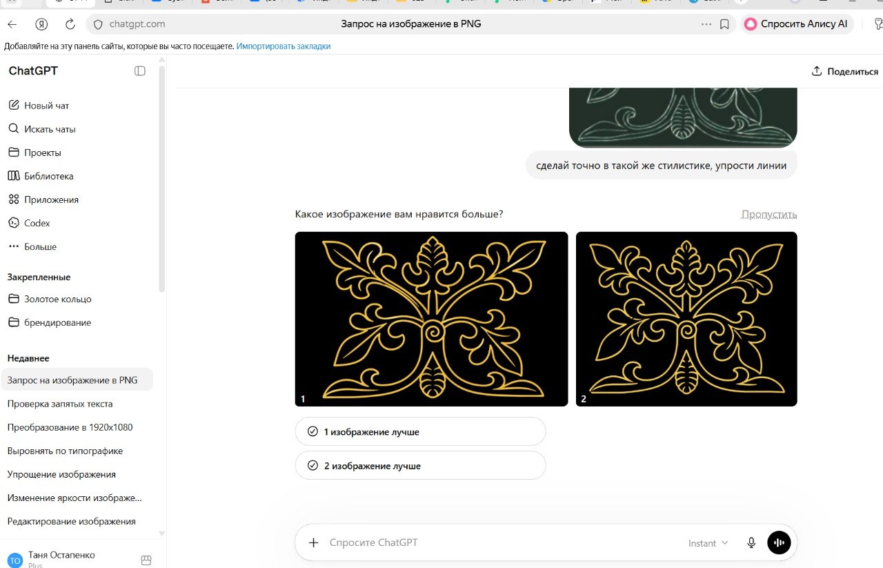Select "1 изображение лучше" option
883x568 pixels.
pos(420,431)
